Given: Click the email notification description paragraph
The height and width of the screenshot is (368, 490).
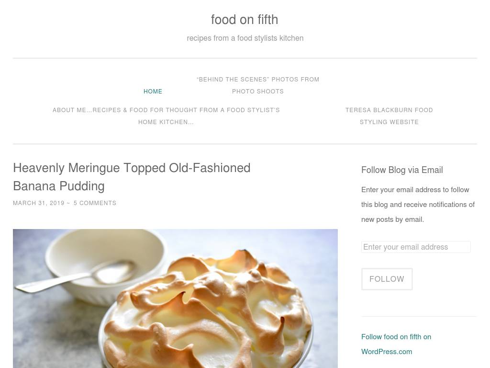Looking at the screenshot, I should [418, 205].
